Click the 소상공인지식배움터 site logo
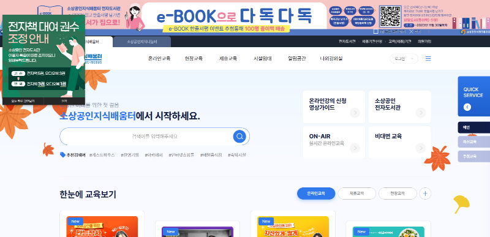The image size is (490, 237). [x=93, y=58]
